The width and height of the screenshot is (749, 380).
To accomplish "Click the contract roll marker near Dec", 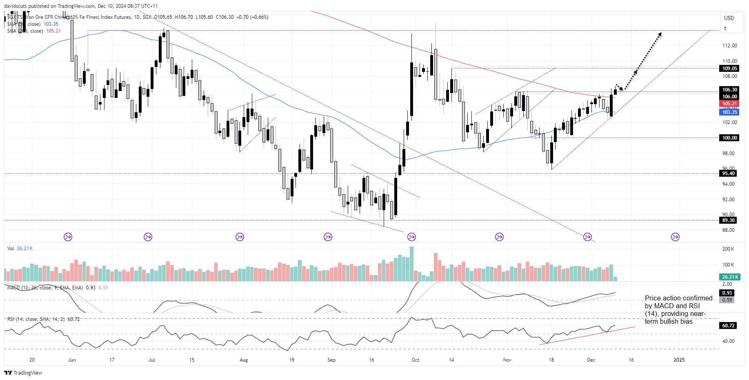I will coord(587,237).
